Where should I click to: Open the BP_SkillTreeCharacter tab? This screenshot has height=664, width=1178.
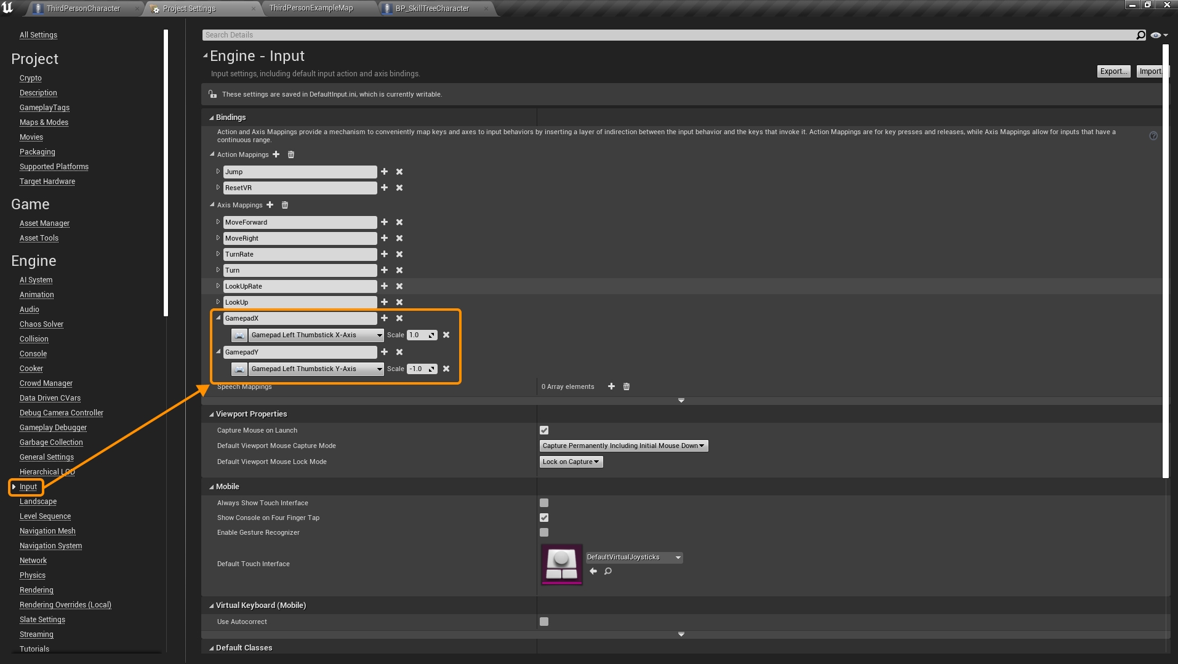click(x=432, y=8)
